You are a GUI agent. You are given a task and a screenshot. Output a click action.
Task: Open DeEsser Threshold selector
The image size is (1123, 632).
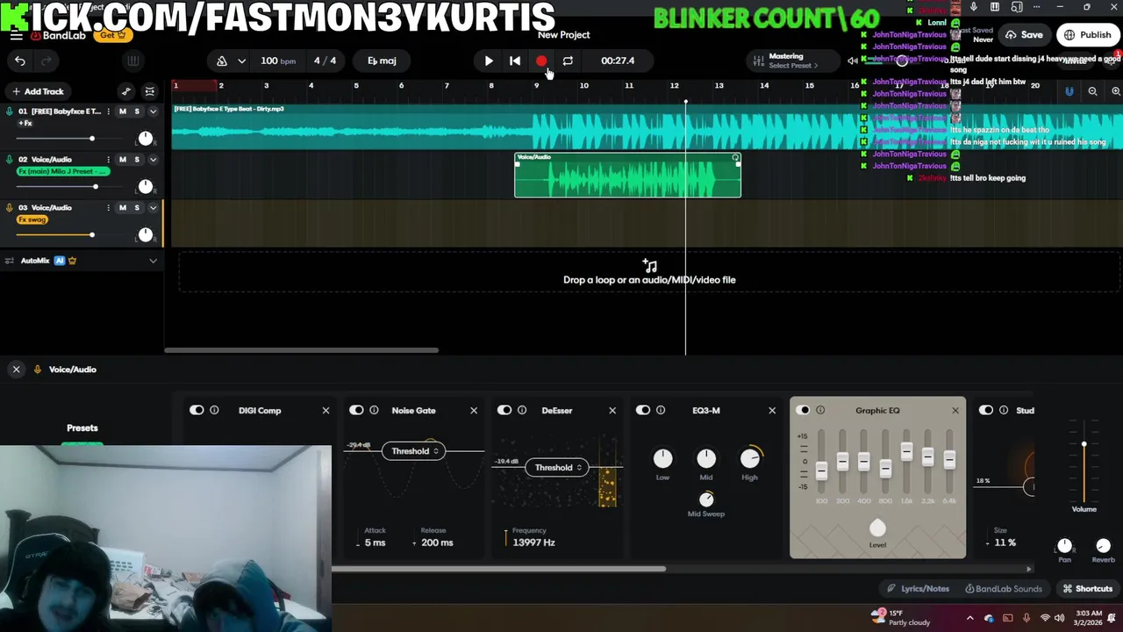558,468
